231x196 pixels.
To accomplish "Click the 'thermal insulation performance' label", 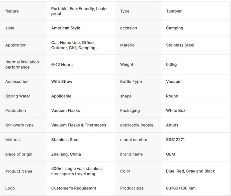I will tap(22, 64).
